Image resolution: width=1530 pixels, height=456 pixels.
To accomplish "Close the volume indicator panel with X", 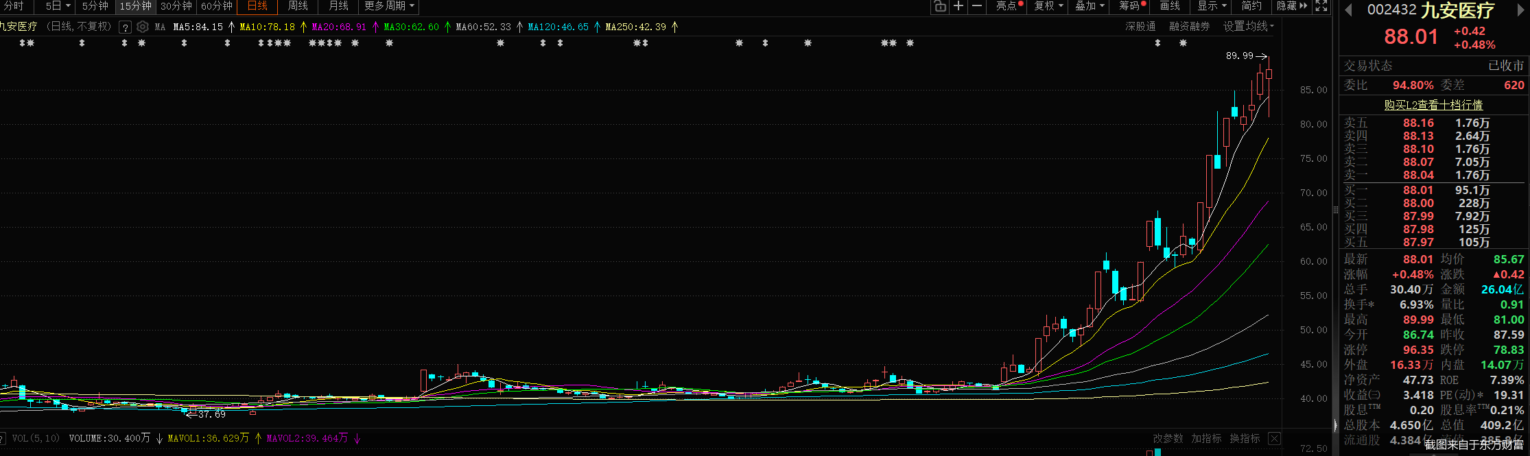I will coord(1274,438).
